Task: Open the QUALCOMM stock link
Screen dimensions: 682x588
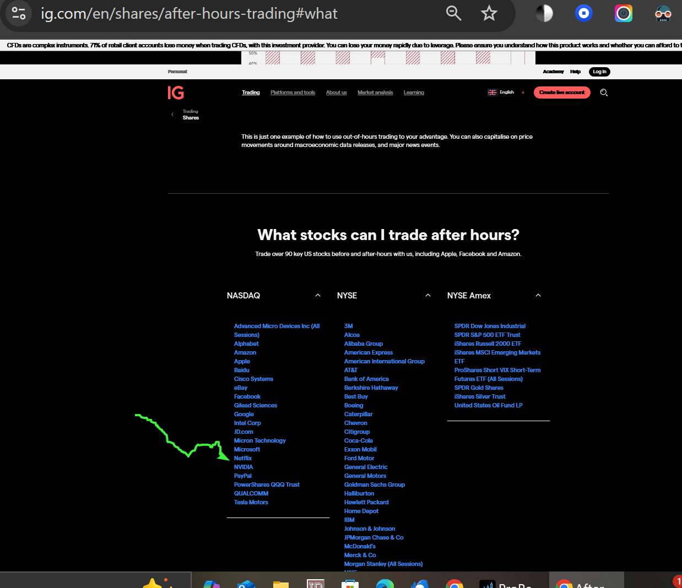Action: click(x=251, y=493)
